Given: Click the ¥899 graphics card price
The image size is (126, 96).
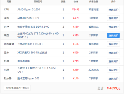Looking at the screenshot, I should coord(76,53).
